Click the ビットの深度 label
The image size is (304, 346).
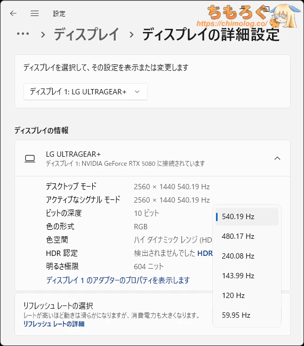(x=64, y=213)
